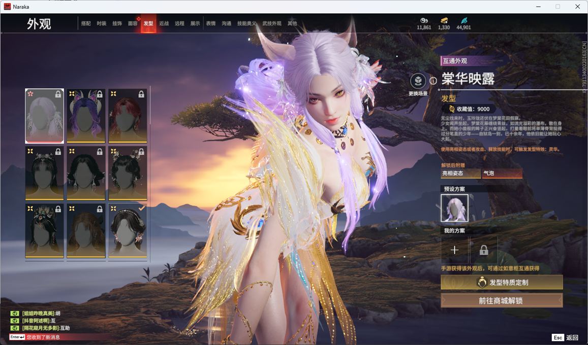Click the 气泡 unlock reward button
The width and height of the screenshot is (588, 345).
[x=502, y=173]
